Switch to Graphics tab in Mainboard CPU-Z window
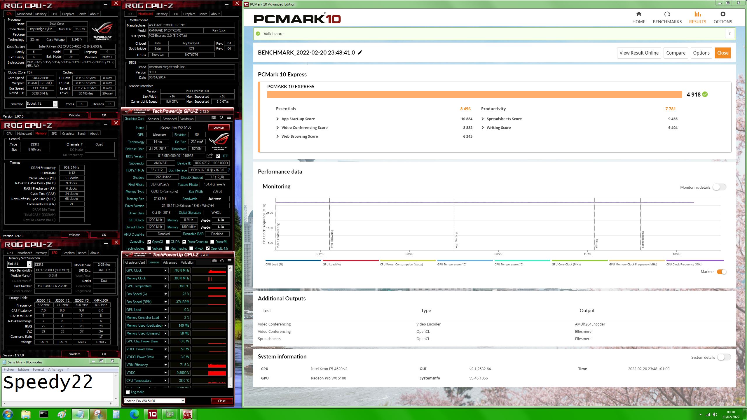The height and width of the screenshot is (420, 747). [189, 14]
